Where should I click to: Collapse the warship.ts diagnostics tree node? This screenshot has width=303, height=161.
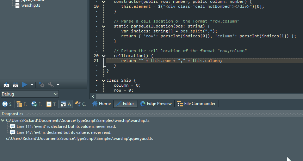pos(3,120)
